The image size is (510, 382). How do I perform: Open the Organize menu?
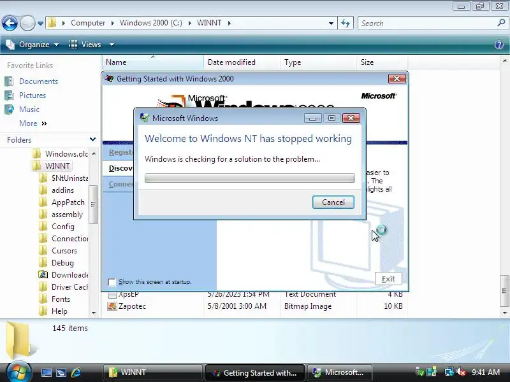(x=33, y=45)
